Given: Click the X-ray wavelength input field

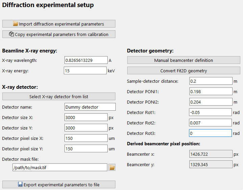Looking at the screenshot, I should (86, 60).
